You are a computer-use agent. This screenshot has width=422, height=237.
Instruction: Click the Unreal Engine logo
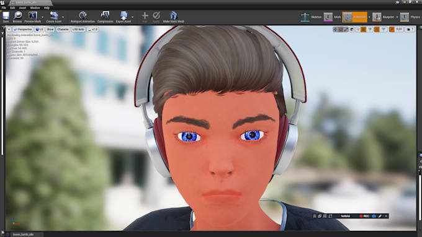pos(2,2)
